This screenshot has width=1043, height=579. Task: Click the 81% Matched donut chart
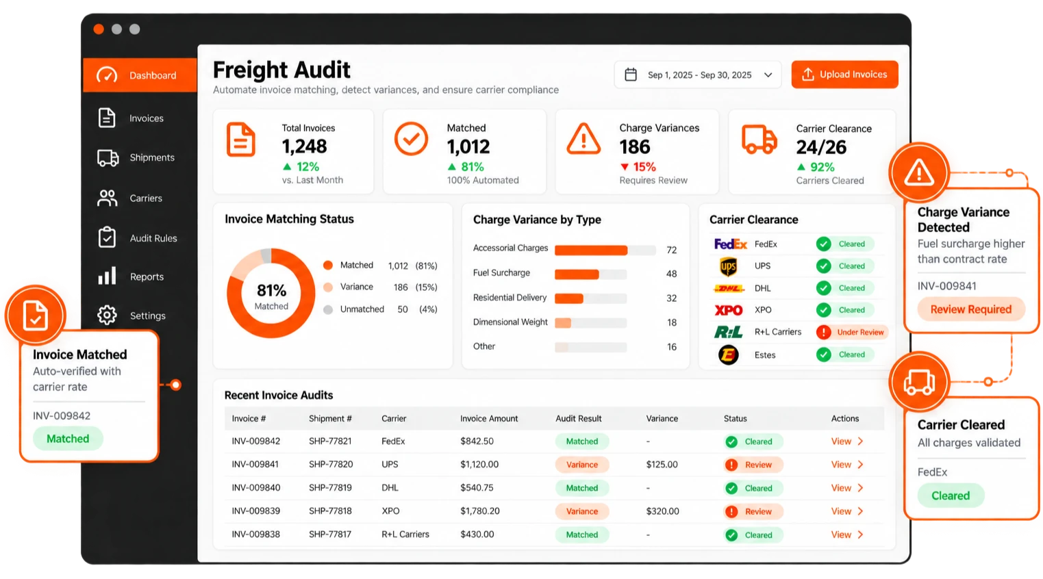coord(271,293)
